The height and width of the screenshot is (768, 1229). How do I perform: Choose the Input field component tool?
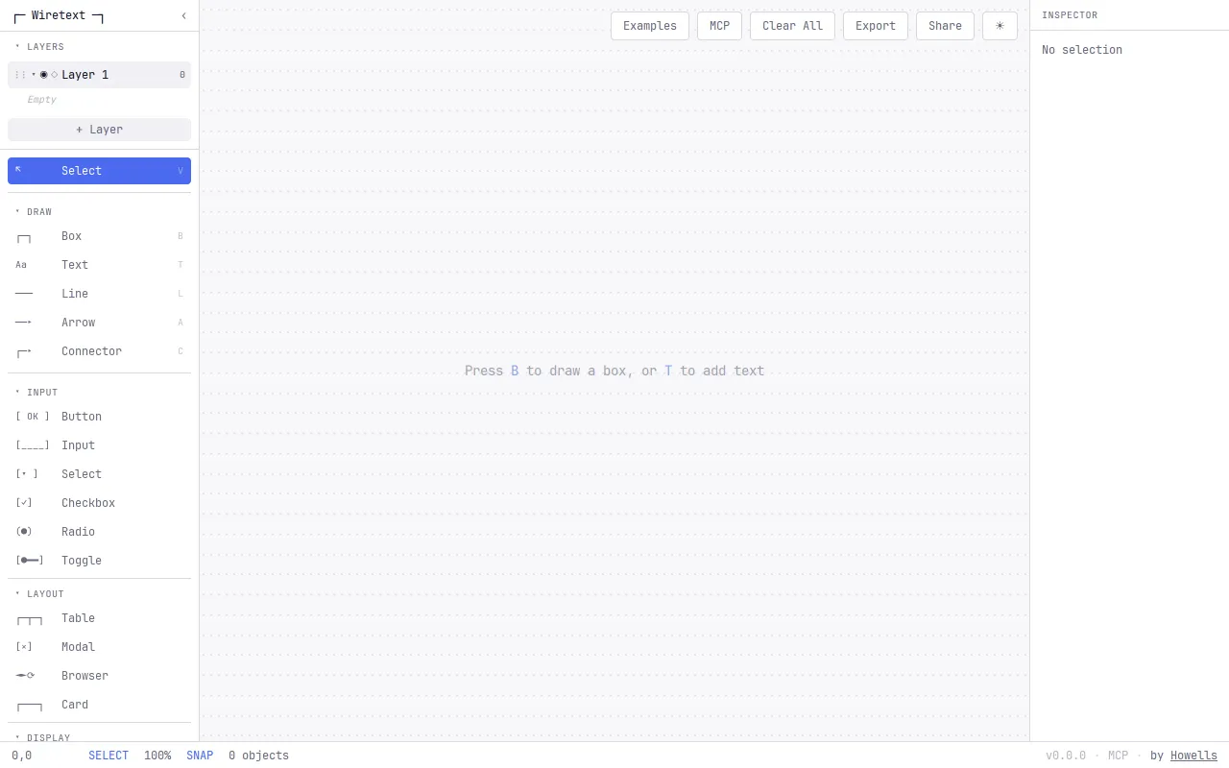coord(99,445)
